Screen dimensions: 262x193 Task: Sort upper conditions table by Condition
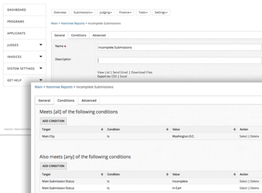click(167, 129)
